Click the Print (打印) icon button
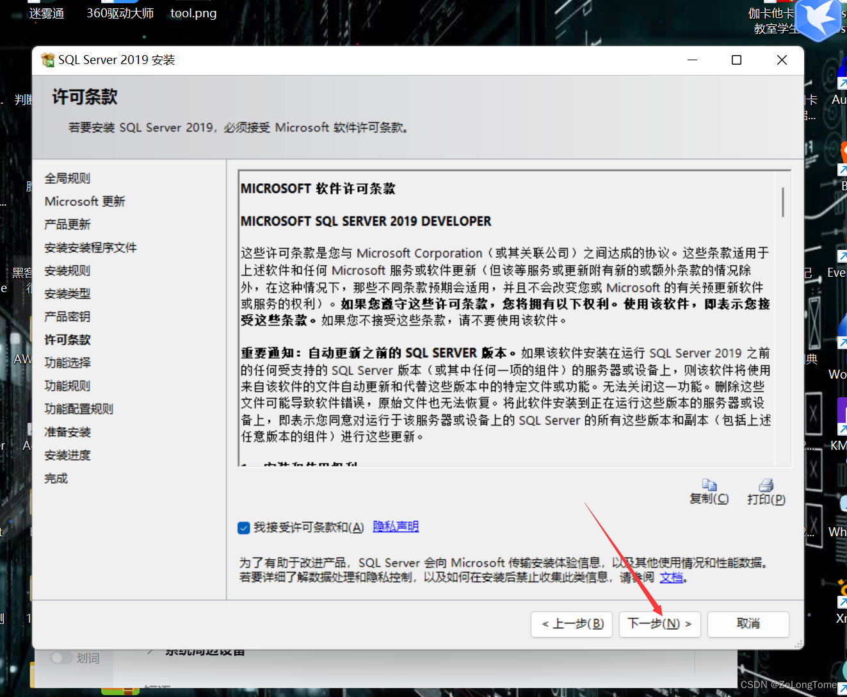 click(x=766, y=492)
